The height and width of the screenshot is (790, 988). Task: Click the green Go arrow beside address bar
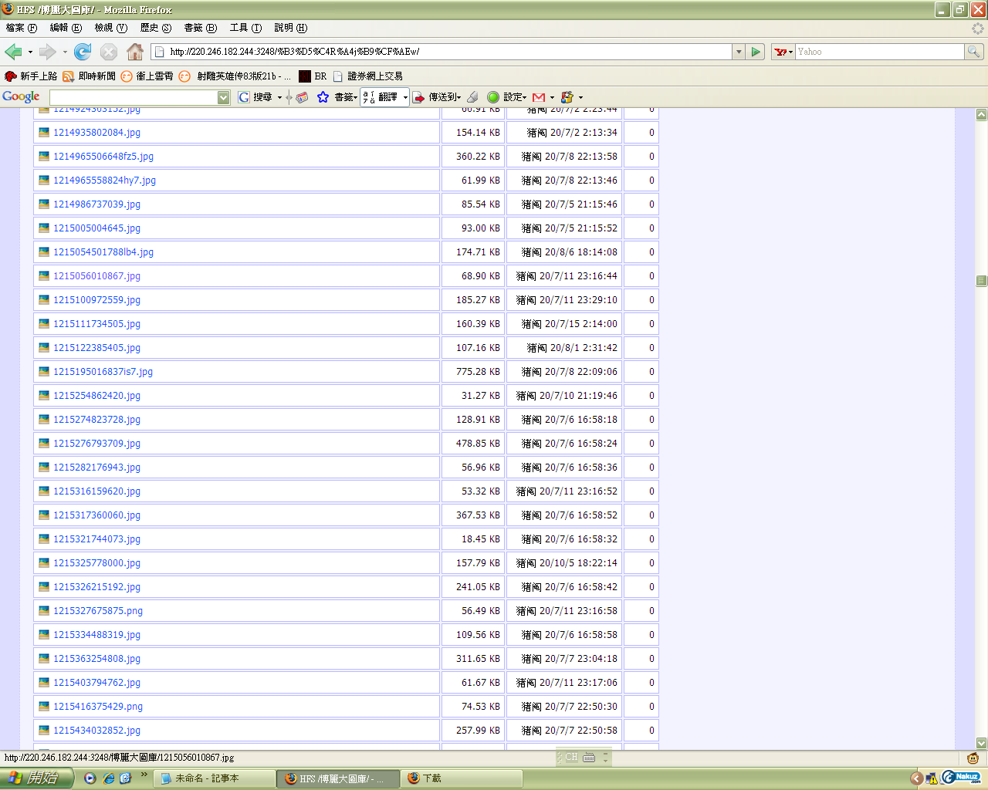click(x=756, y=52)
